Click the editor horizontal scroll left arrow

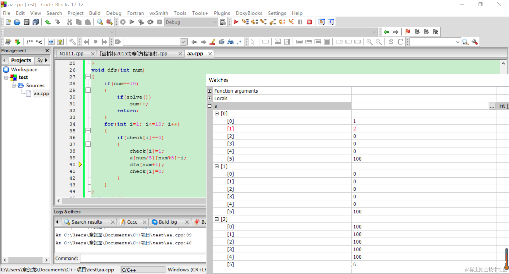click(58, 201)
